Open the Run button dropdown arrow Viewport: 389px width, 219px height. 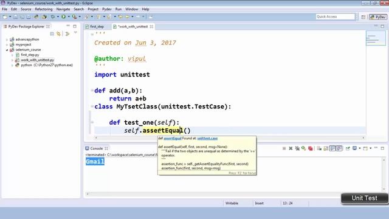(x=69, y=17)
